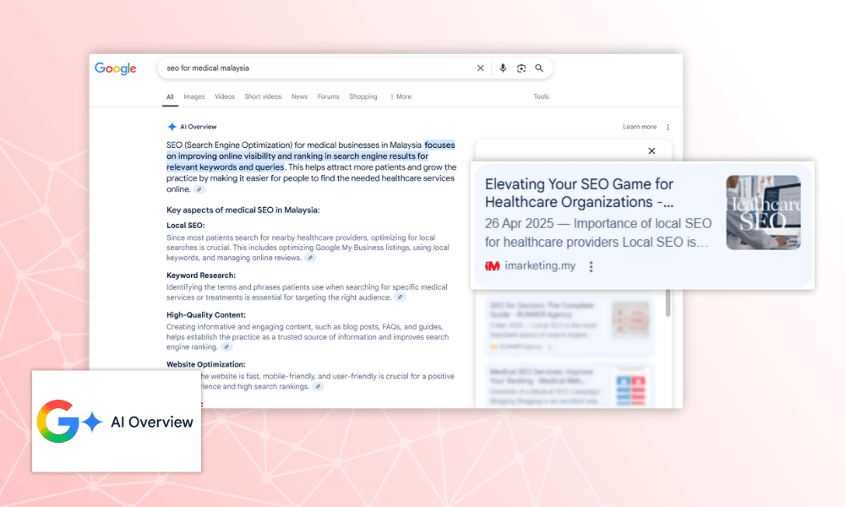The width and height of the screenshot is (845, 507).
Task: Open the Tools button
Action: pyautogui.click(x=541, y=97)
